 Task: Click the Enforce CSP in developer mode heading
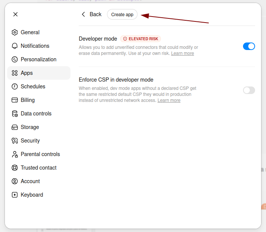pos(116,80)
